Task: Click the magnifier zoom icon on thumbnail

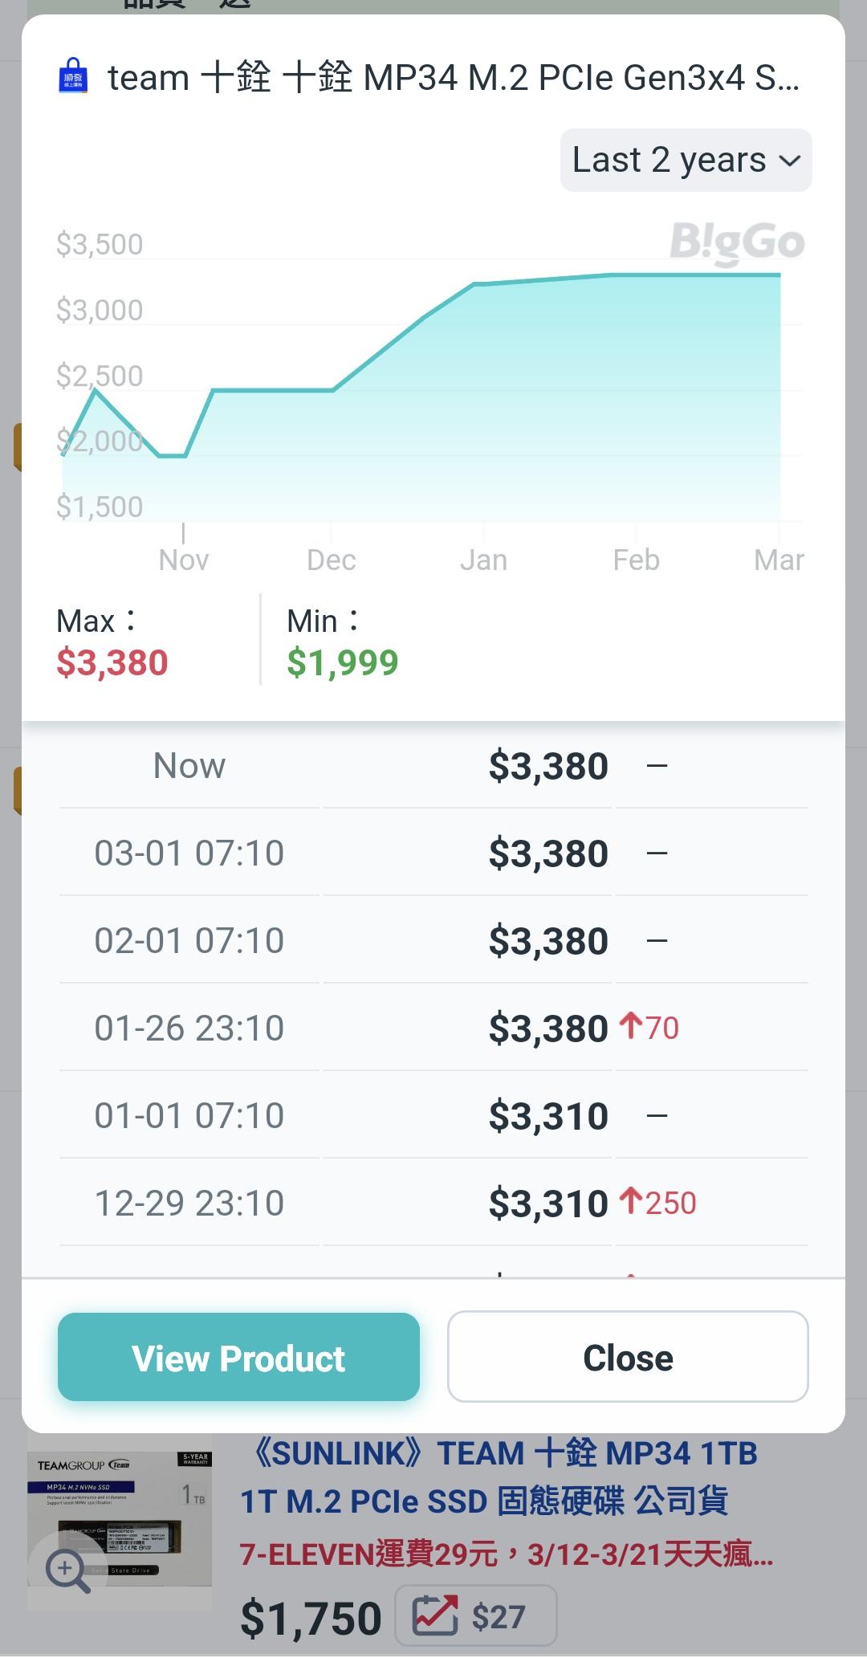Action: click(x=67, y=1569)
